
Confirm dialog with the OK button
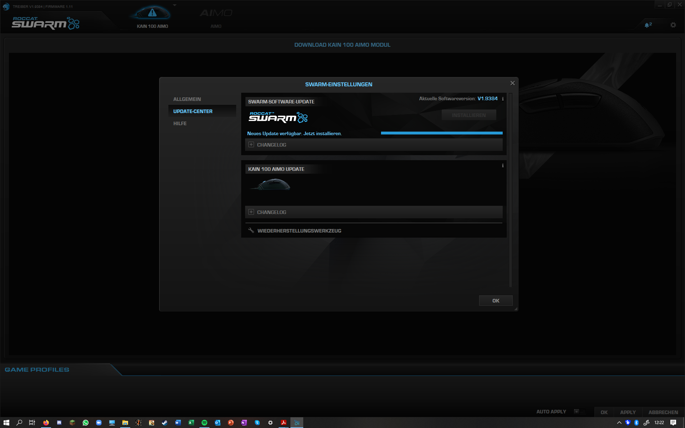496,301
